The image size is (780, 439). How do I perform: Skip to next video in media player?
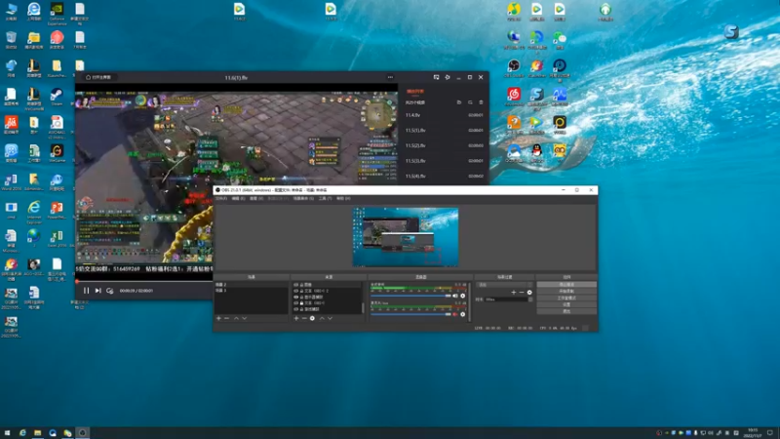click(98, 291)
